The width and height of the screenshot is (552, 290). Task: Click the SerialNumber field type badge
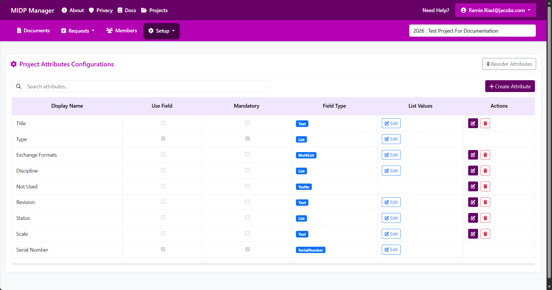click(x=311, y=250)
